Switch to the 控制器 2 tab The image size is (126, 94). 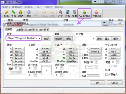click(x=21, y=29)
